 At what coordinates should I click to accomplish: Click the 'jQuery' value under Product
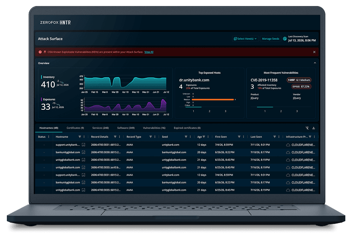point(255,98)
